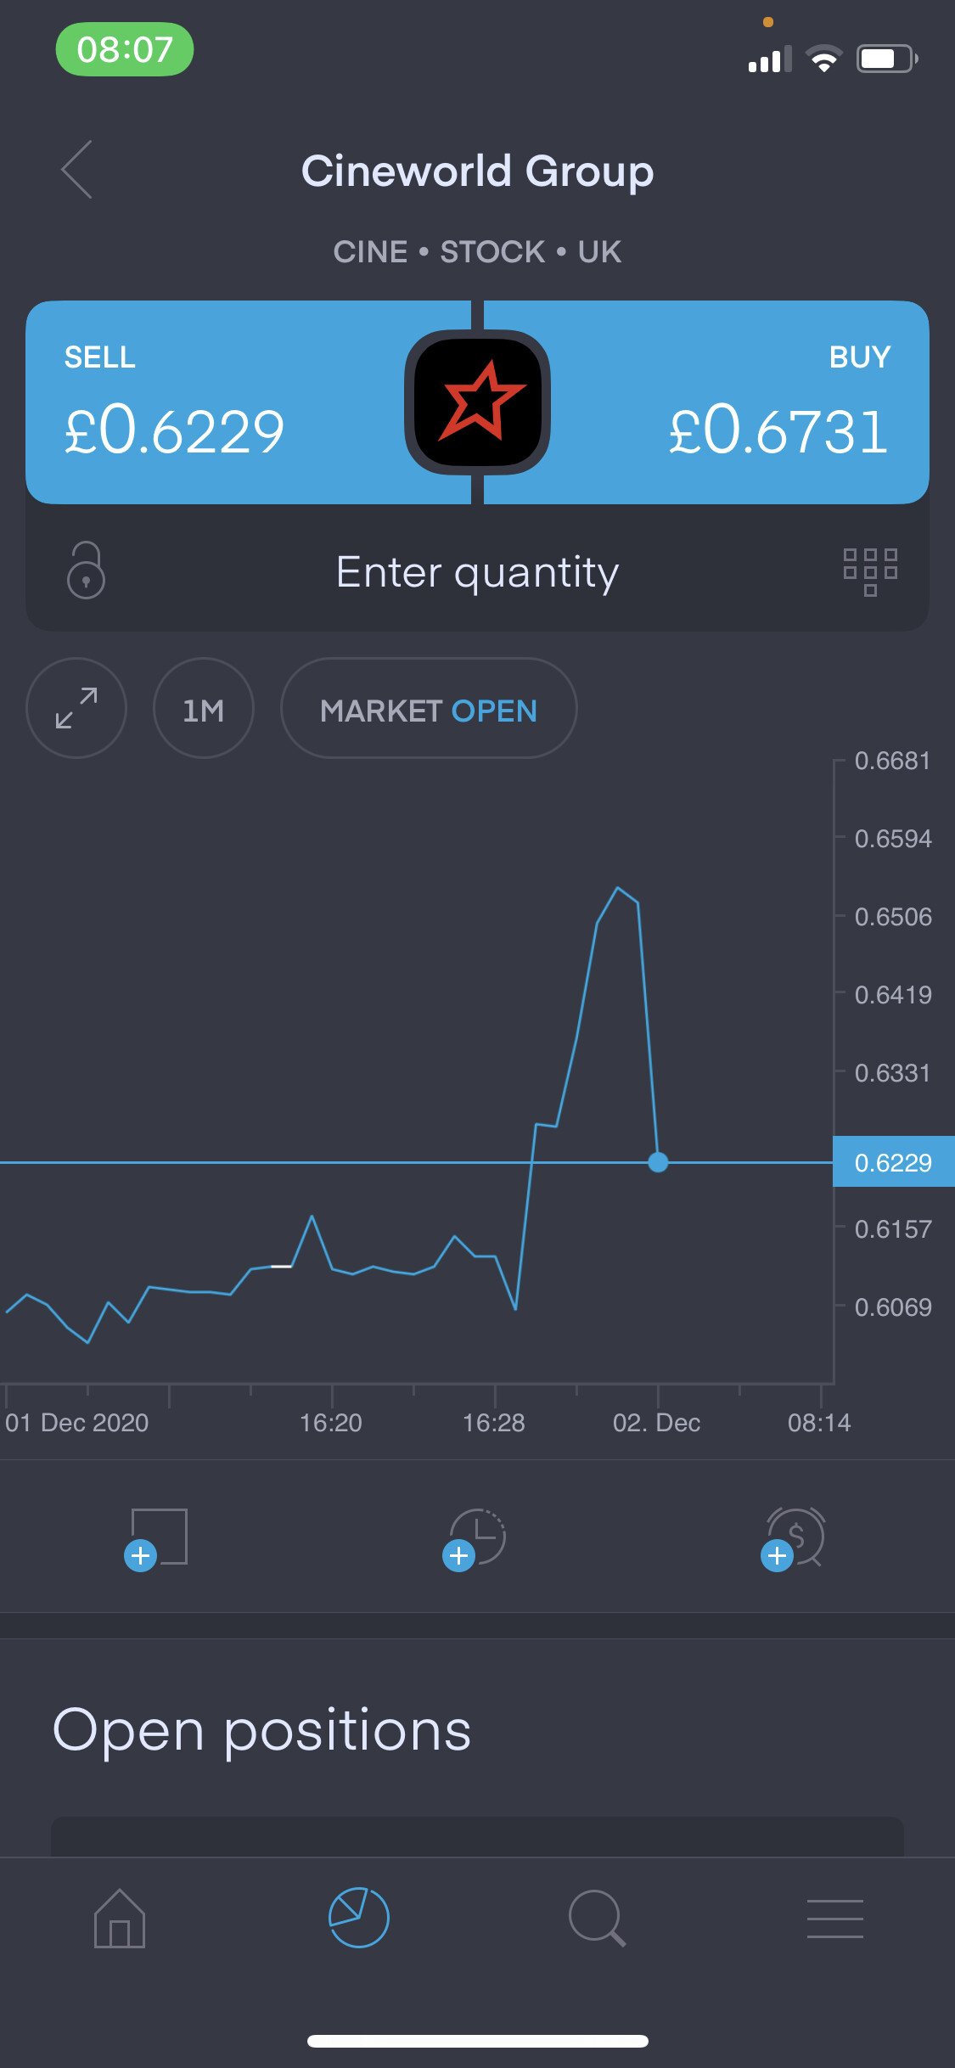Viewport: 955px width, 2068px height.
Task: Open the numeric keypad grid icon
Action: tap(870, 571)
